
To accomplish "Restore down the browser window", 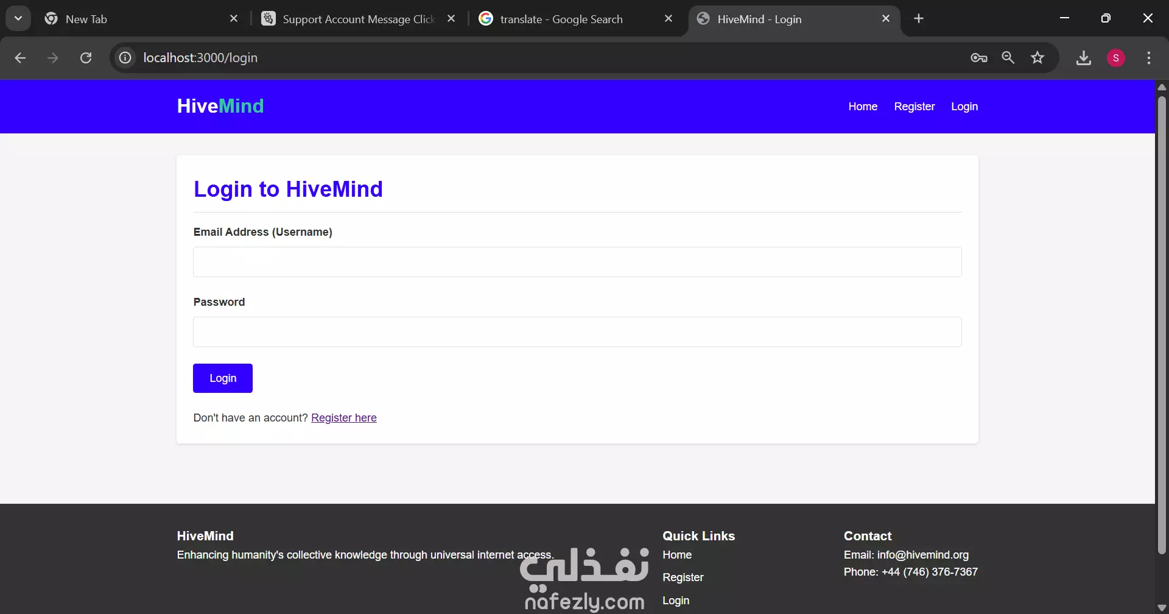I will click(1106, 18).
